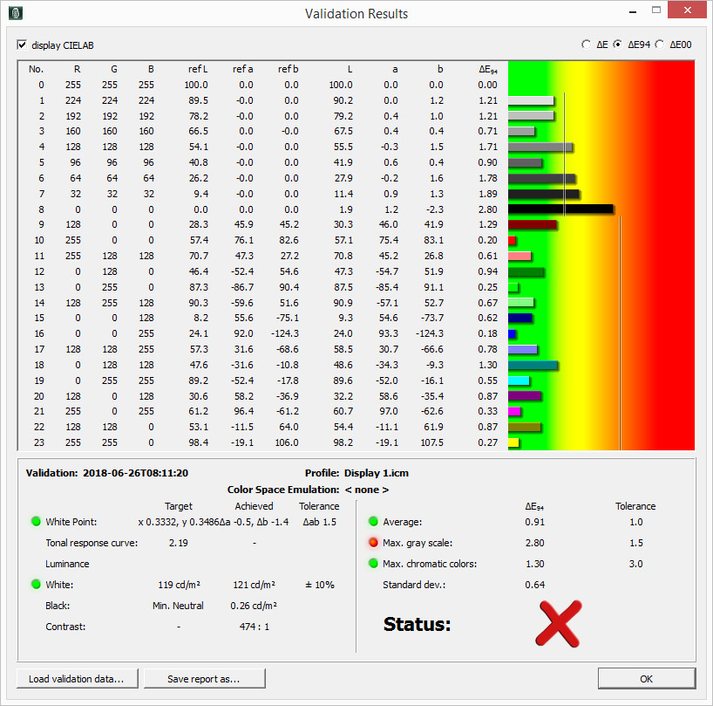Screen dimensions: 713x706
Task: Click the green indicator beside White luminance
Action: click(x=36, y=585)
